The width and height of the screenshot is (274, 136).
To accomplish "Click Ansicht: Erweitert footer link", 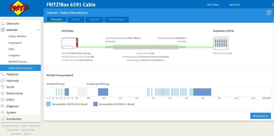I will [x=10, y=126].
